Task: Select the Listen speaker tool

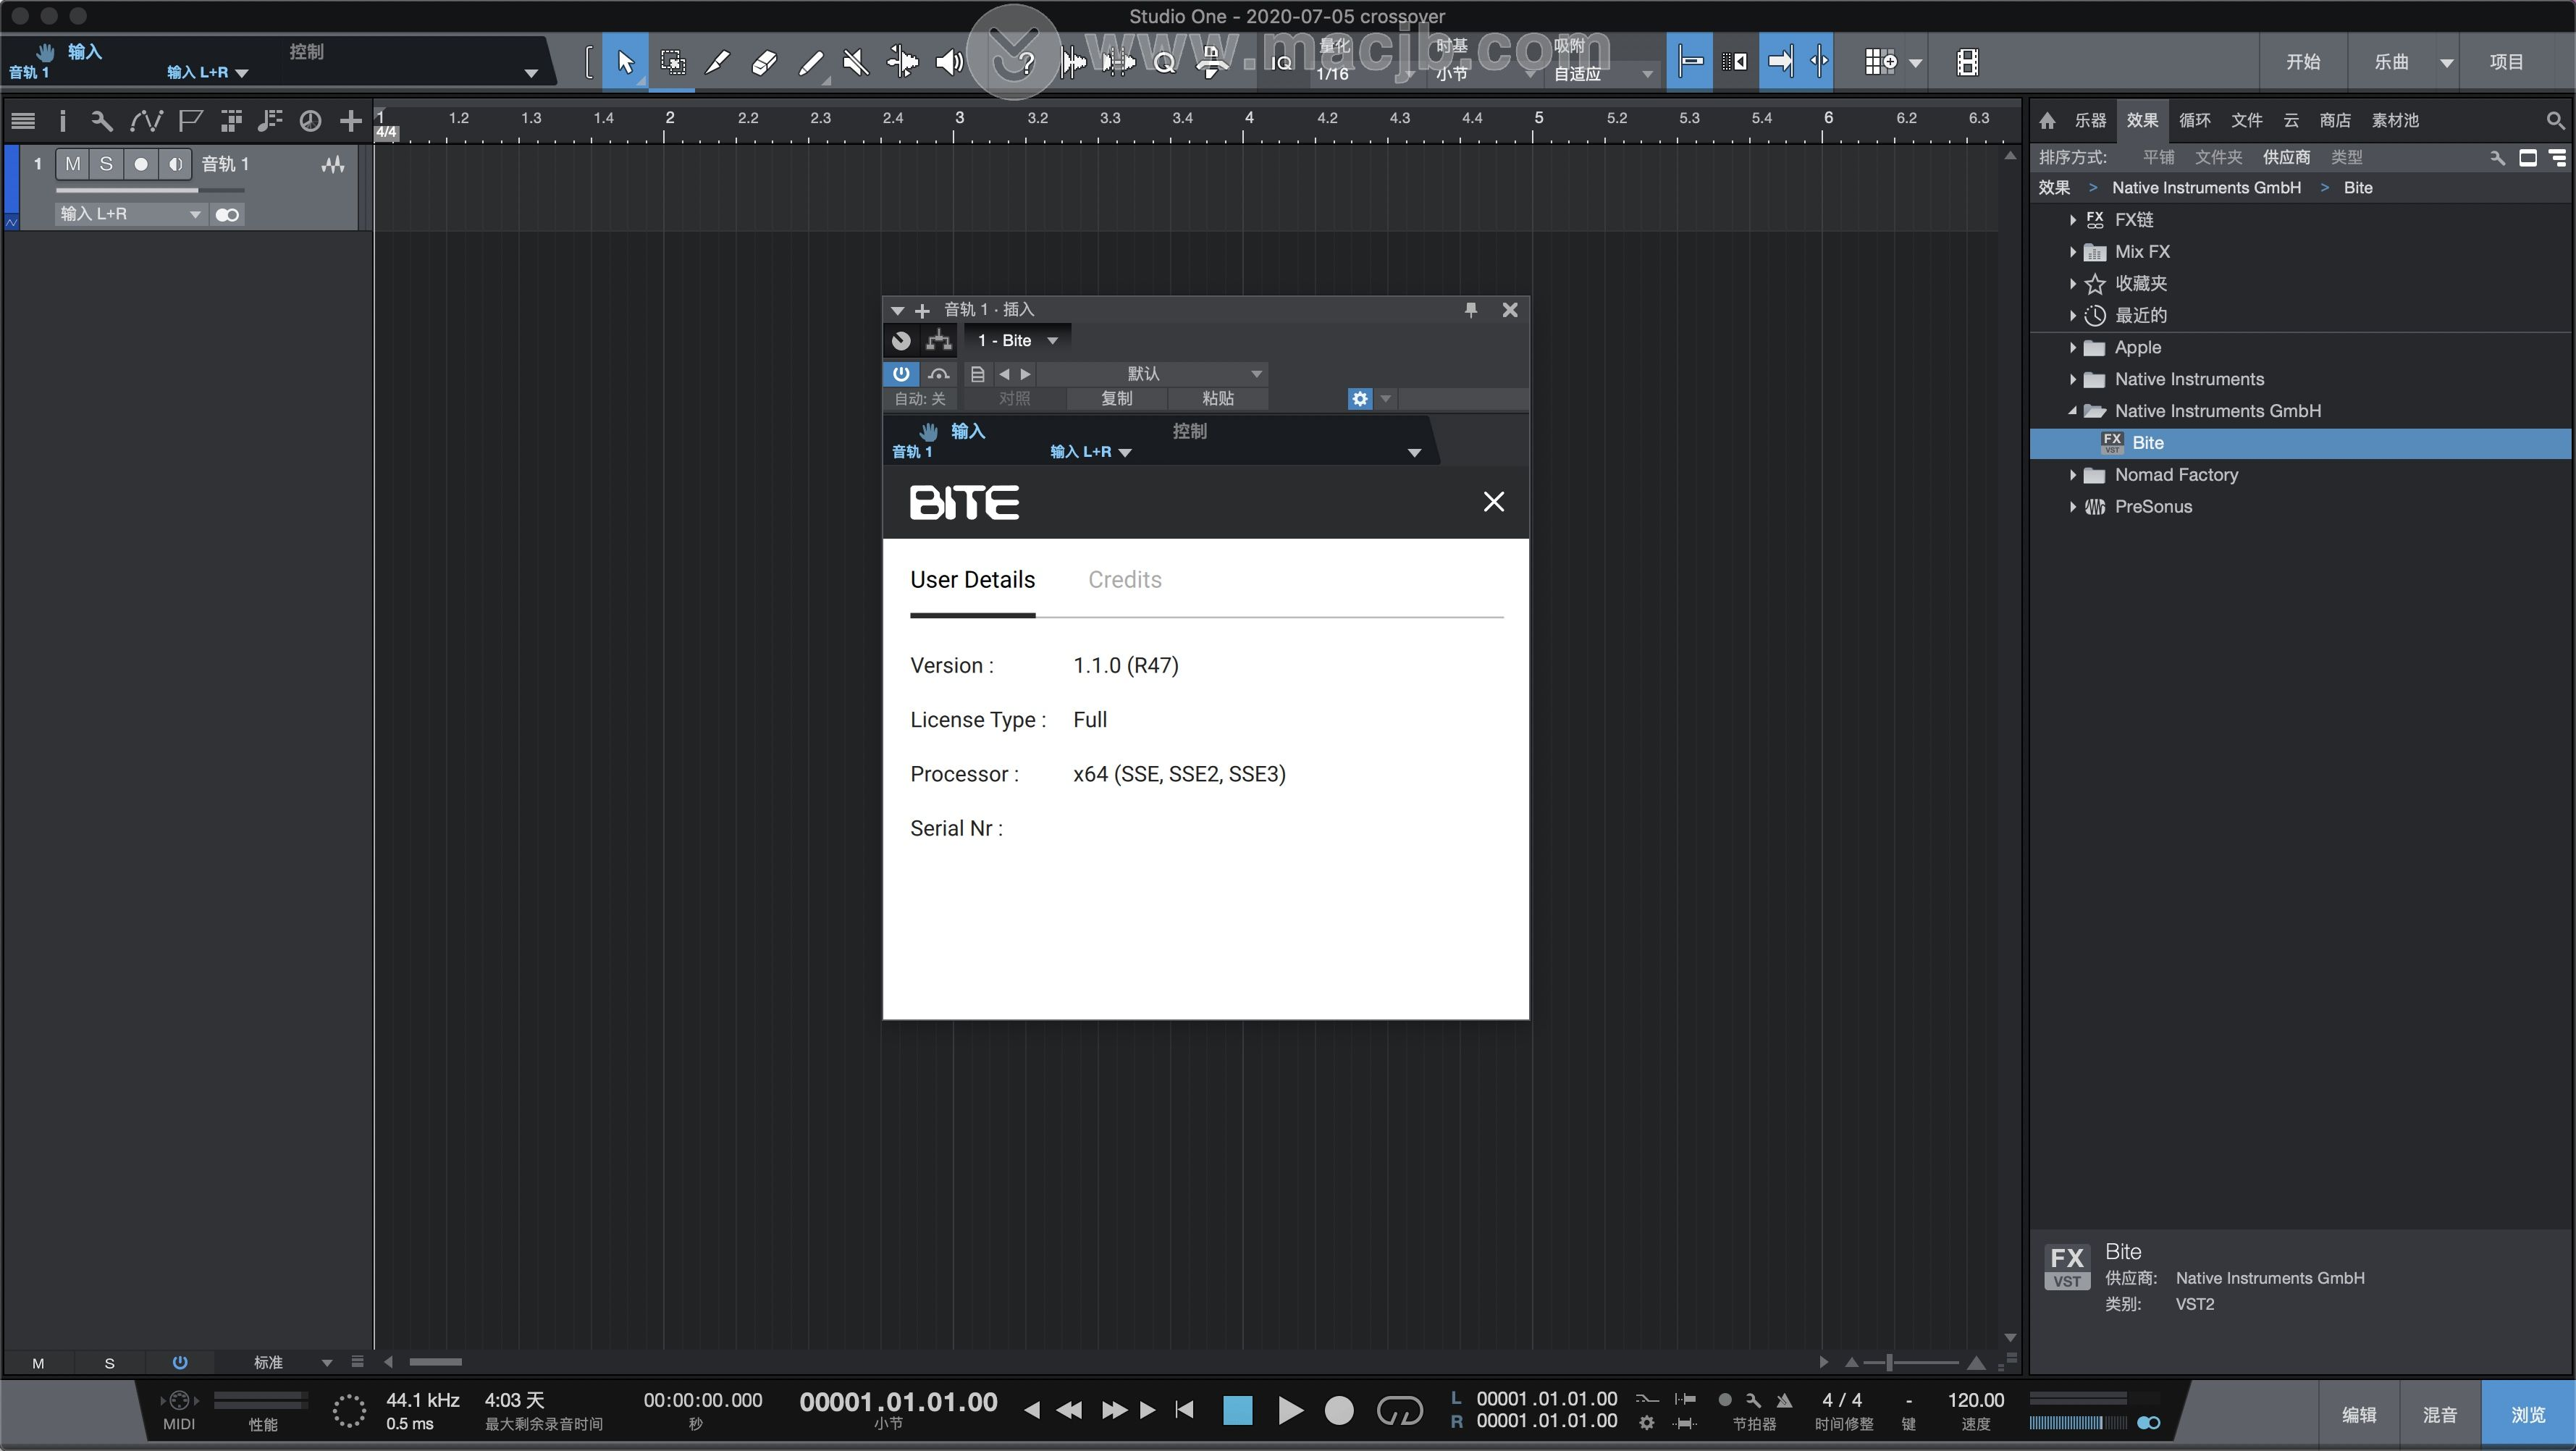Action: point(949,62)
